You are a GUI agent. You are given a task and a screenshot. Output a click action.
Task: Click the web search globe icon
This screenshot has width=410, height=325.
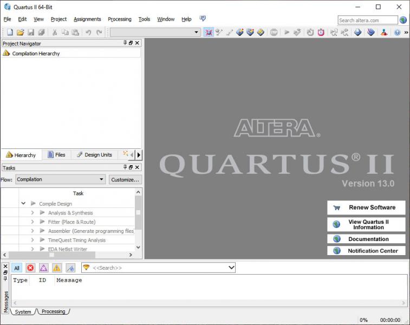pos(403,20)
